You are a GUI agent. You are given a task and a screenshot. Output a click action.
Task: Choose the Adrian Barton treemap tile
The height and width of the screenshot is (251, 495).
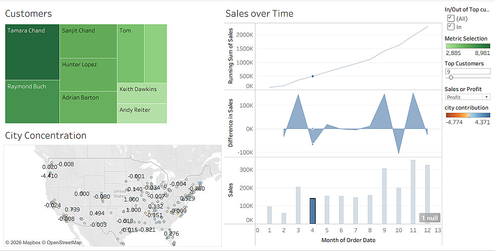[88, 107]
